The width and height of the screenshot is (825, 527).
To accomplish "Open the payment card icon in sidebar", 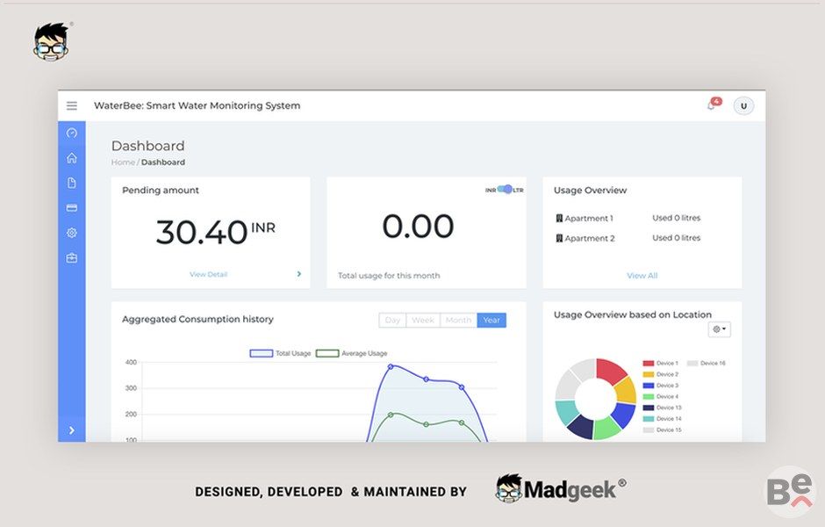I will pos(72,208).
